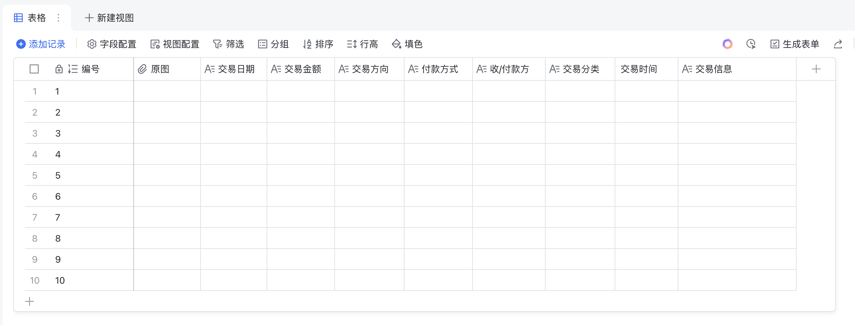The image size is (855, 325).
Task: Click the share arrow icon
Action: point(838,44)
